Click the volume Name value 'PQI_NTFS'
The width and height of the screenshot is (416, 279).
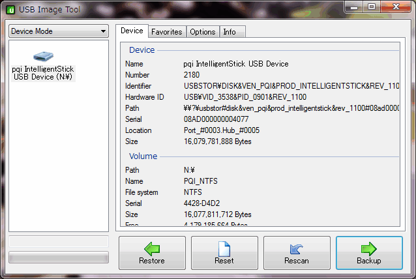201,181
